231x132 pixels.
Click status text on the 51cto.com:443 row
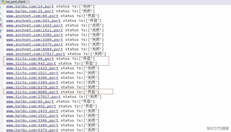(x=78, y=64)
